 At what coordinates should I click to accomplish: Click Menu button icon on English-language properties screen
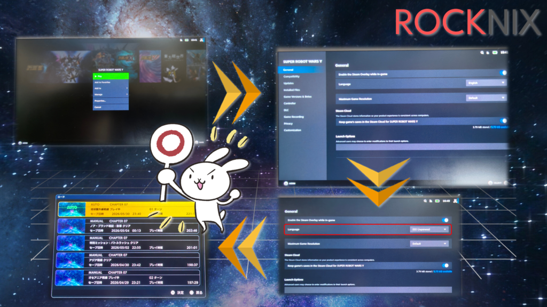pyautogui.click(x=286, y=183)
